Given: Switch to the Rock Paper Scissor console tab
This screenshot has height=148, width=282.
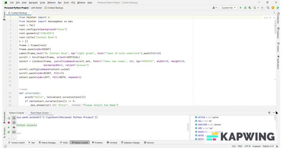Looking at the screenshot, I should coord(39,113).
